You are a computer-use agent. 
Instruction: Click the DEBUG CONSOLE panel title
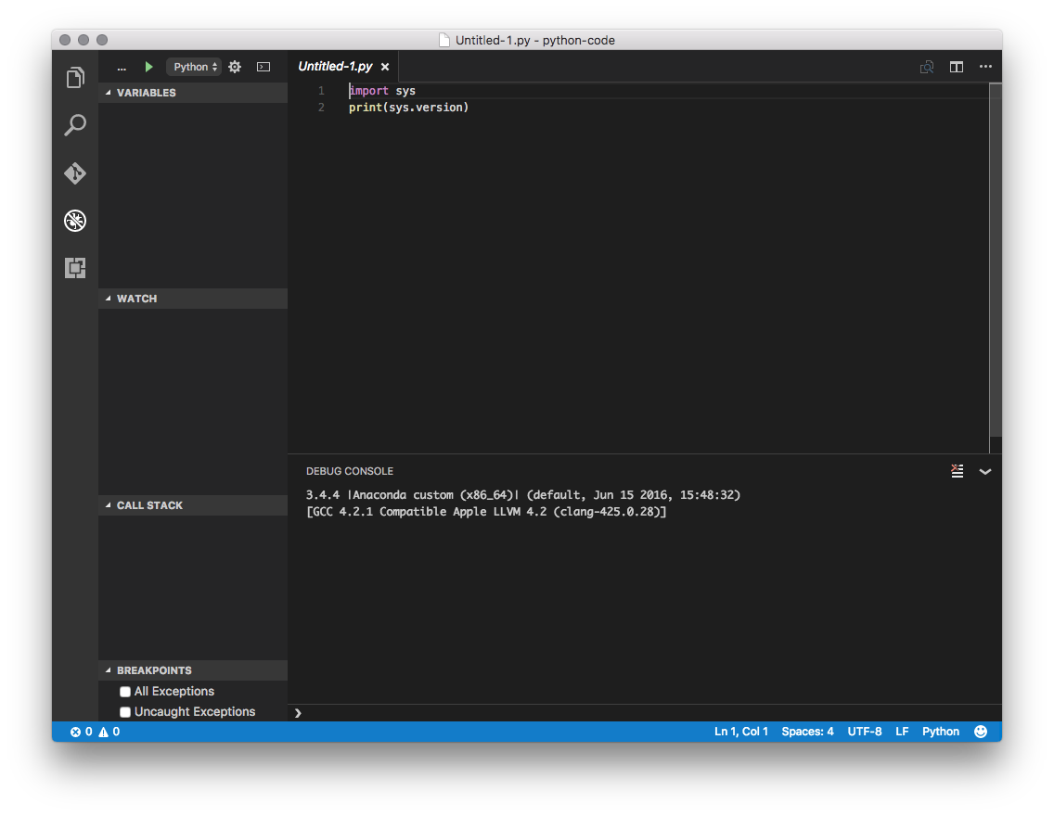point(350,471)
